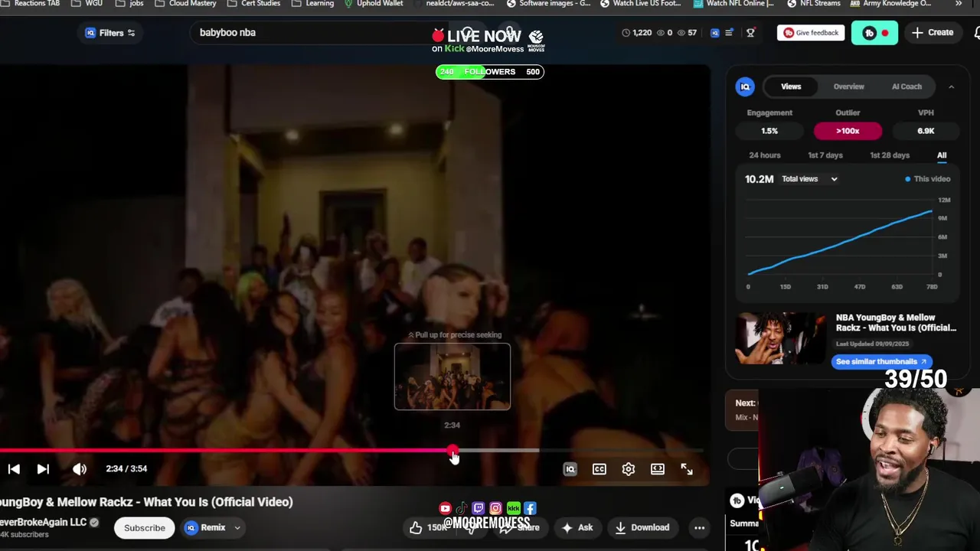The image size is (980, 551).
Task: Open the three-dot more actions menu
Action: (x=699, y=527)
